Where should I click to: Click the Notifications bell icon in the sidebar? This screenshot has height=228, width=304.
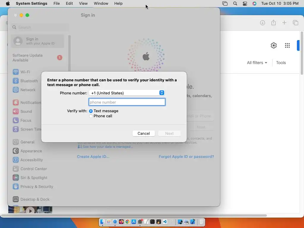pyautogui.click(x=16, y=102)
